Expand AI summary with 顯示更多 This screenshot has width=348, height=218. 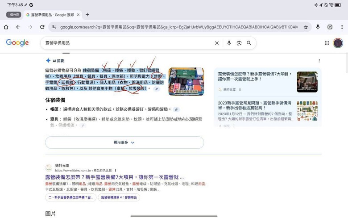pos(124,142)
